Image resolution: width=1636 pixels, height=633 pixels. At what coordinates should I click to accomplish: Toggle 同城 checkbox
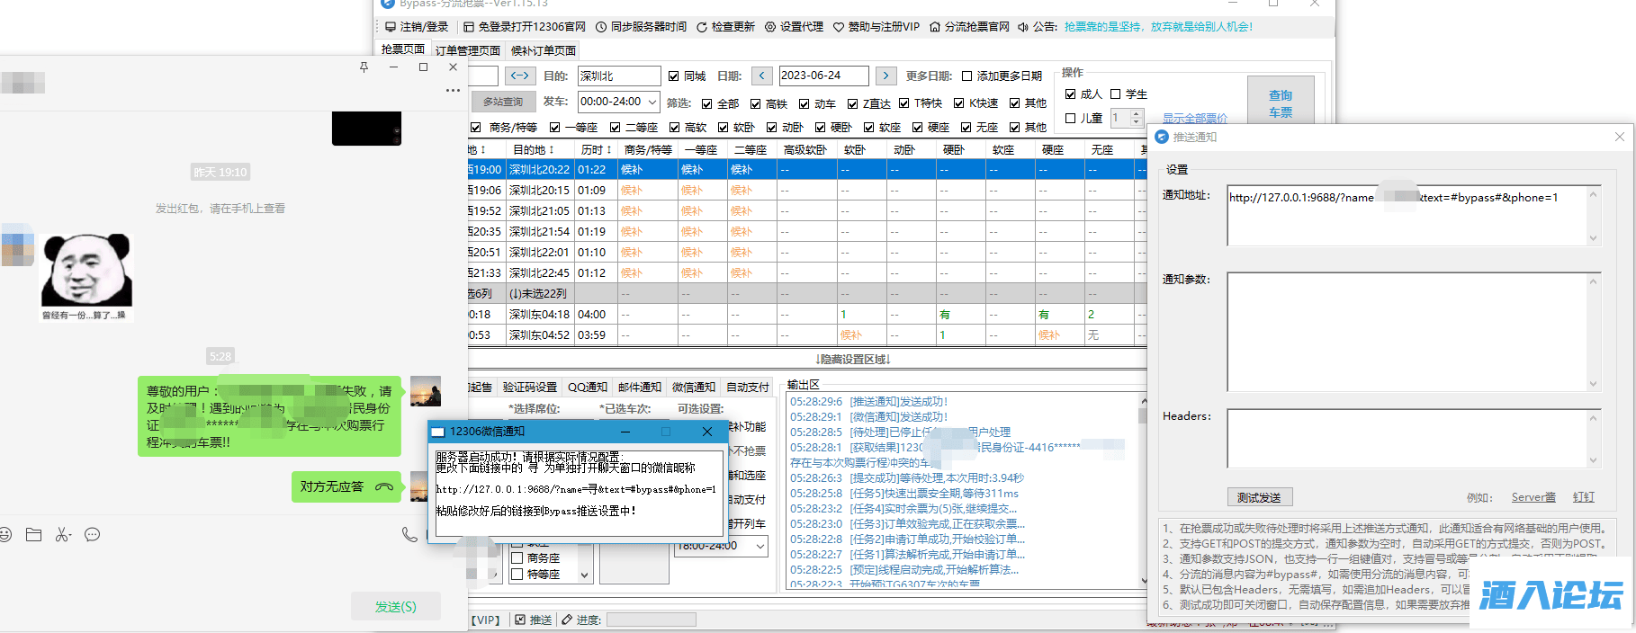click(x=673, y=76)
